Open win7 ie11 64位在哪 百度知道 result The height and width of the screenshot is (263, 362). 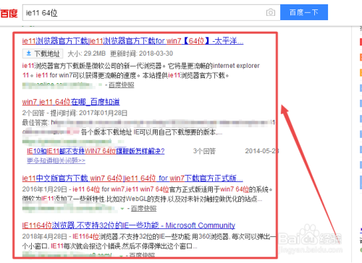point(71,102)
